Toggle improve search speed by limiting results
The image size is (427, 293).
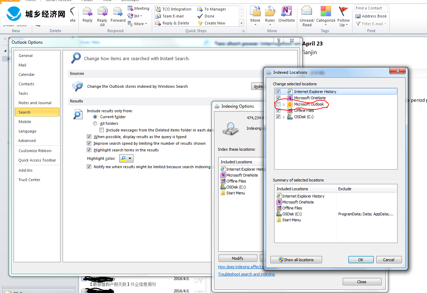(x=89, y=143)
